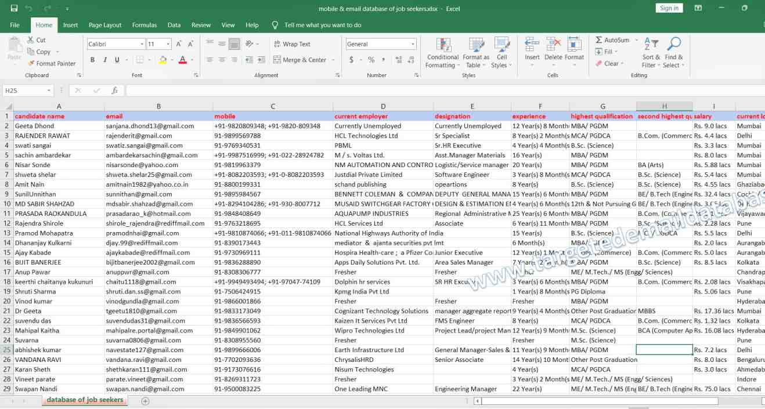Viewport: 765px width, 409px height.
Task: Click Merge & Center
Action: point(299,60)
